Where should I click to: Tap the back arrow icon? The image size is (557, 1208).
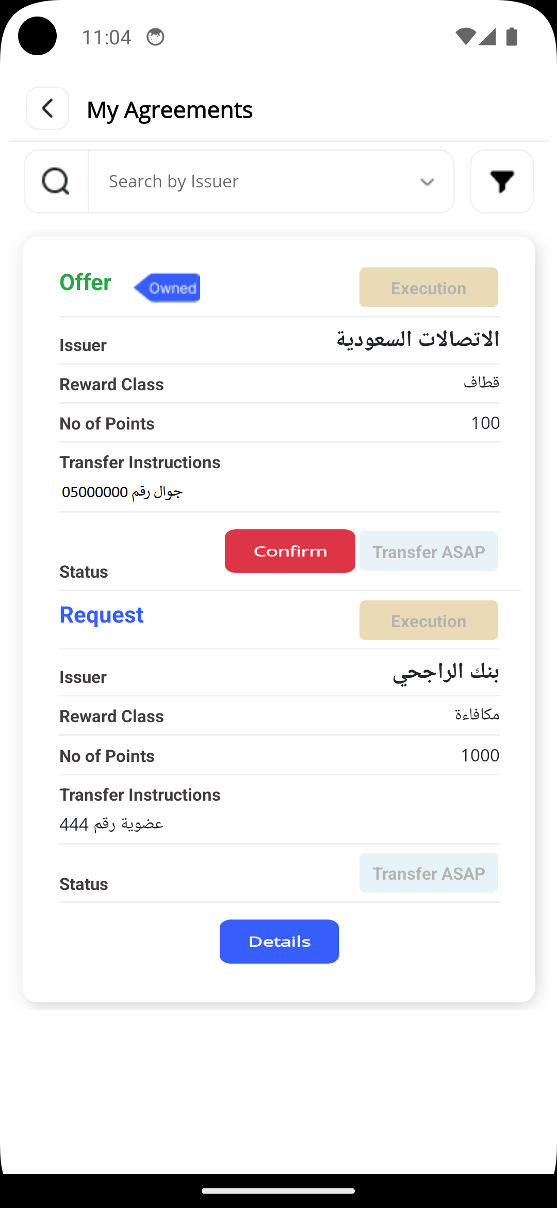[47, 108]
